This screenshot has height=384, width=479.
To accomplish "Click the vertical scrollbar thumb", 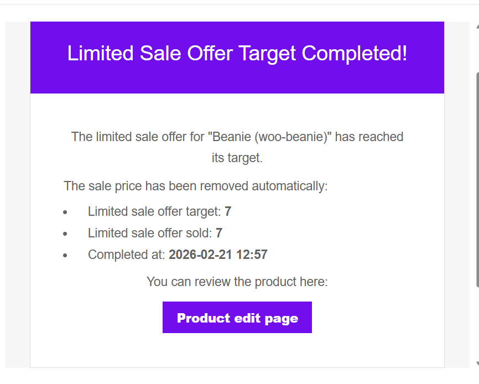I will pyautogui.click(x=477, y=177).
